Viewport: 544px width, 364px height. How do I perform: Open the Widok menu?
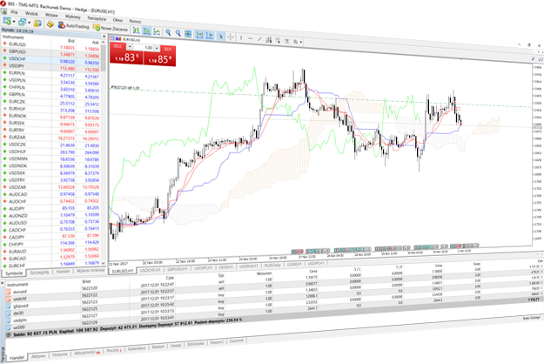click(x=31, y=13)
